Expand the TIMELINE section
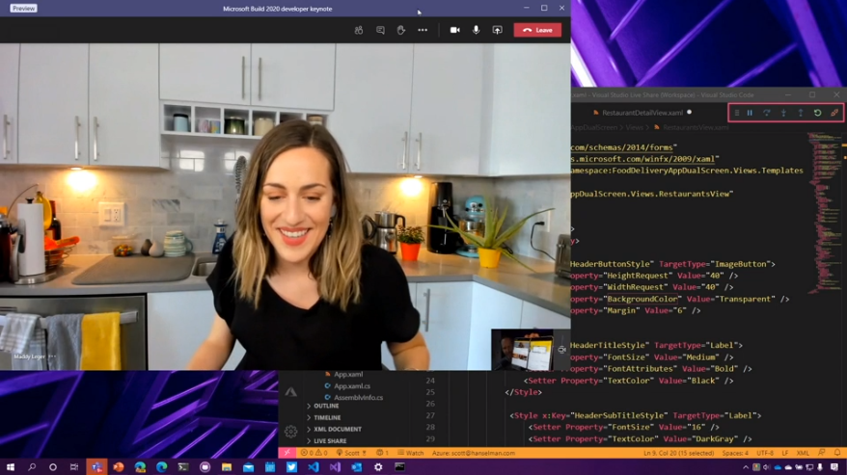 click(327, 418)
